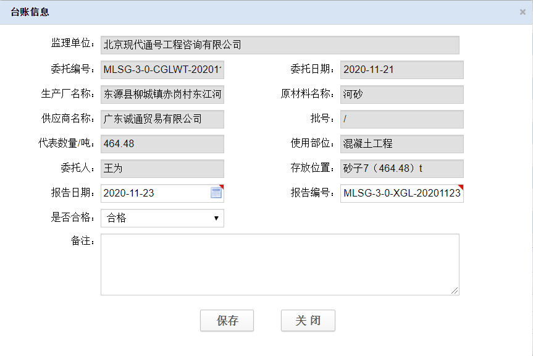Click the 存放位置 field
The width and height of the screenshot is (533, 356).
click(x=402, y=168)
